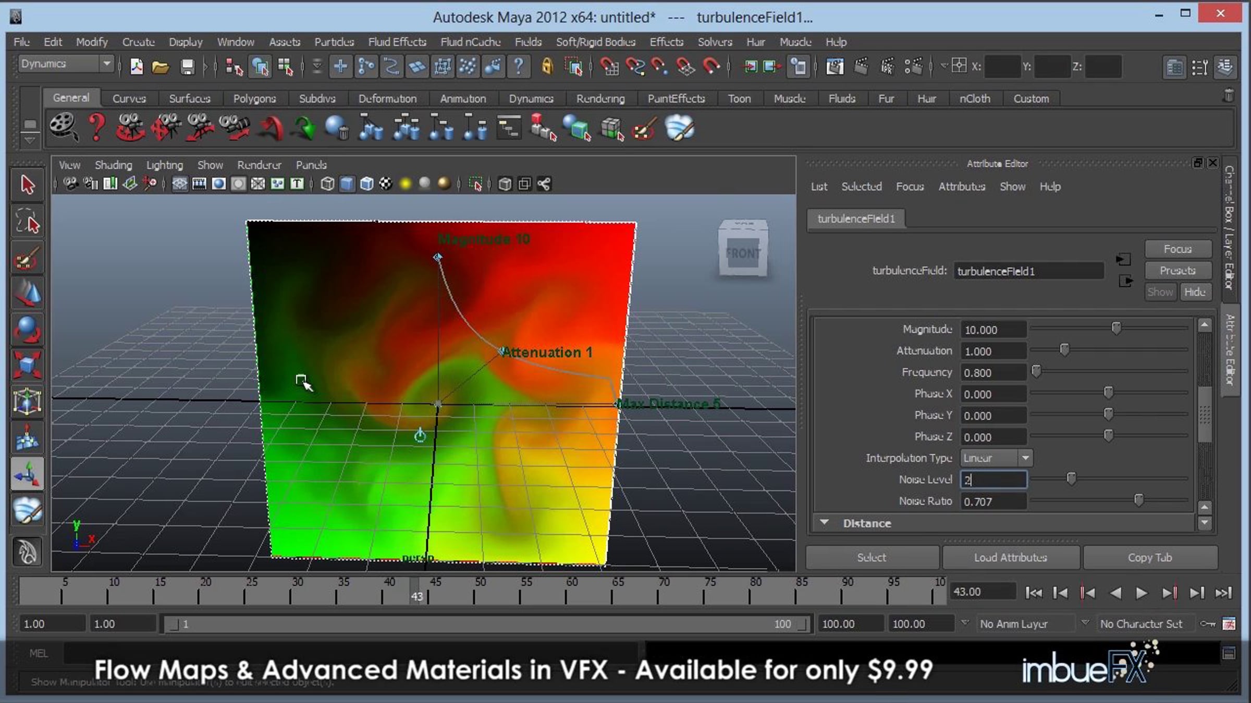
Task: Click the shelf trash can icon
Action: click(x=1229, y=96)
